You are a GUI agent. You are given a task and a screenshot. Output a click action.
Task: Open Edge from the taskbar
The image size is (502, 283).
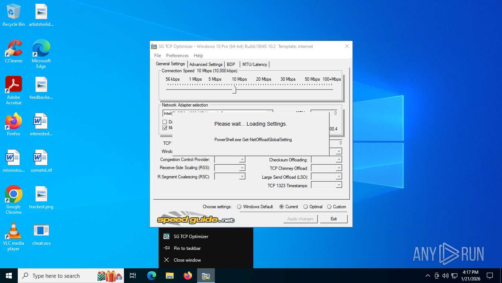click(152, 276)
